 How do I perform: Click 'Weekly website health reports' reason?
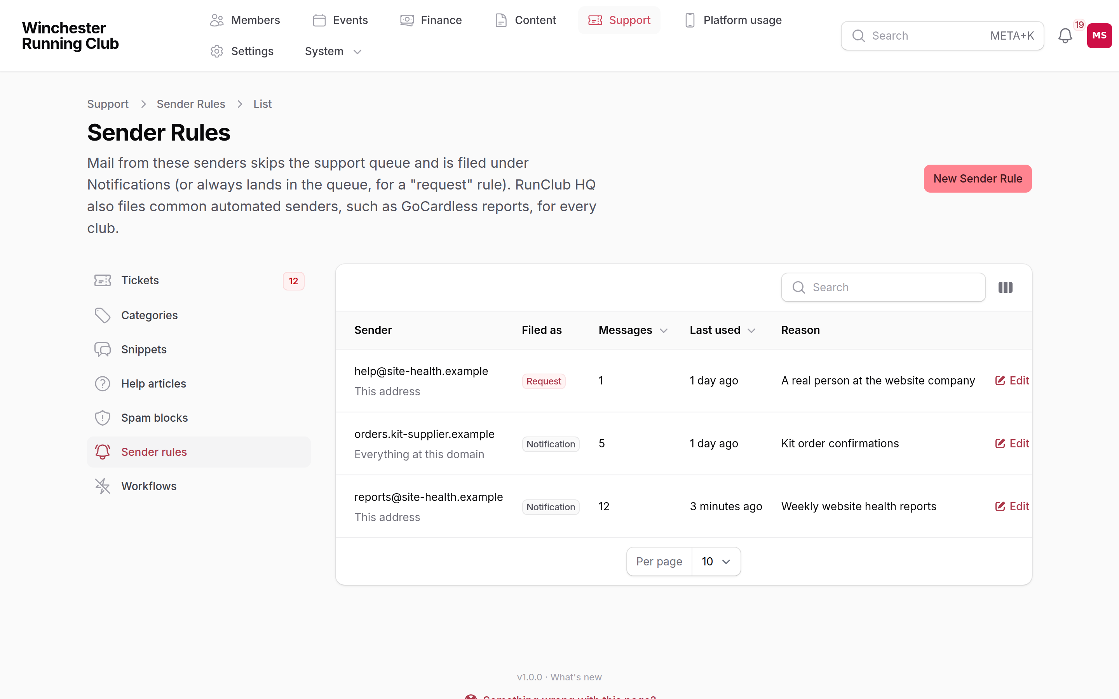[x=859, y=506]
